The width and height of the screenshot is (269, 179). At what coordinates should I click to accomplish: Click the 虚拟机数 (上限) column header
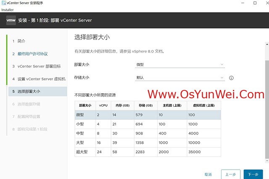204,105
